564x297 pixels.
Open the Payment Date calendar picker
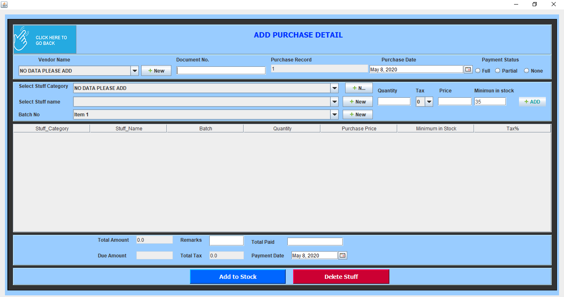342,255
